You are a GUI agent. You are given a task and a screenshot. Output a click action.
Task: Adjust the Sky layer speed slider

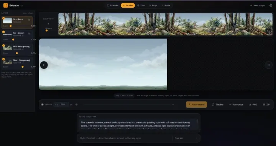tap(11, 26)
